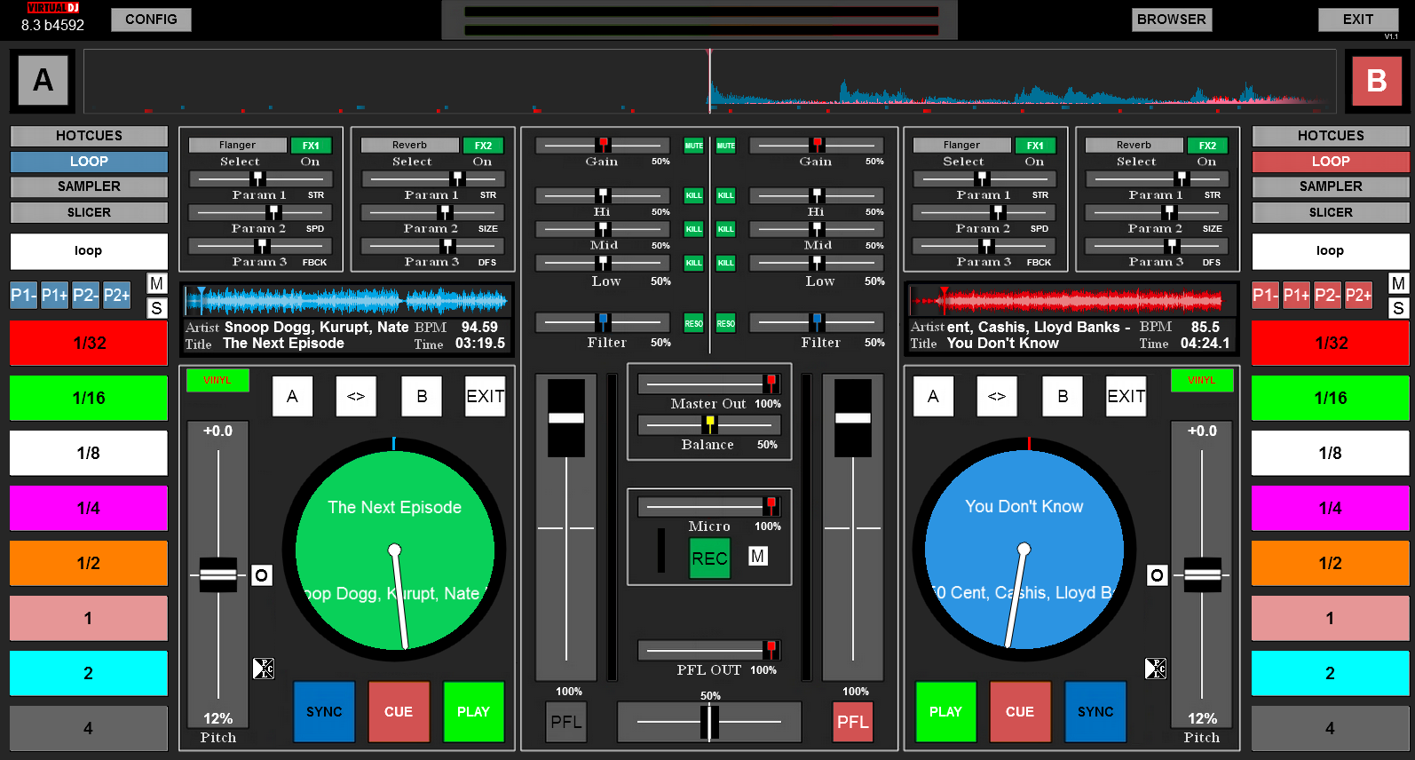The width and height of the screenshot is (1415, 760).
Task: Click the right deck loop S button
Action: click(x=1398, y=308)
